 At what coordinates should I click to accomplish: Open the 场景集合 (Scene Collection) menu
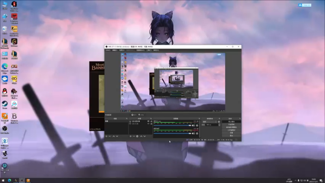click(140, 50)
